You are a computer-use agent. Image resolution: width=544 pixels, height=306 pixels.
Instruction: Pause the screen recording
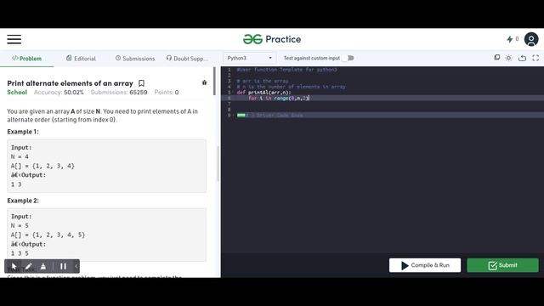[63, 266]
